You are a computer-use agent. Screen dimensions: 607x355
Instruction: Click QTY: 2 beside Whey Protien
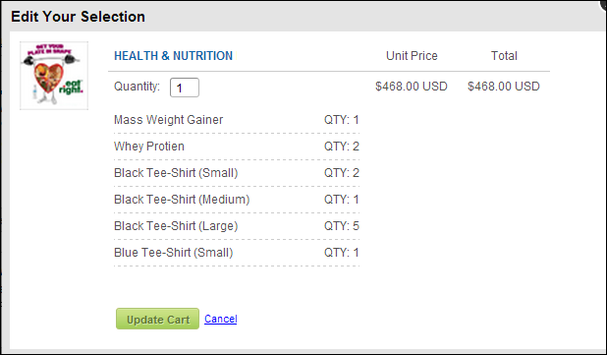(x=342, y=147)
